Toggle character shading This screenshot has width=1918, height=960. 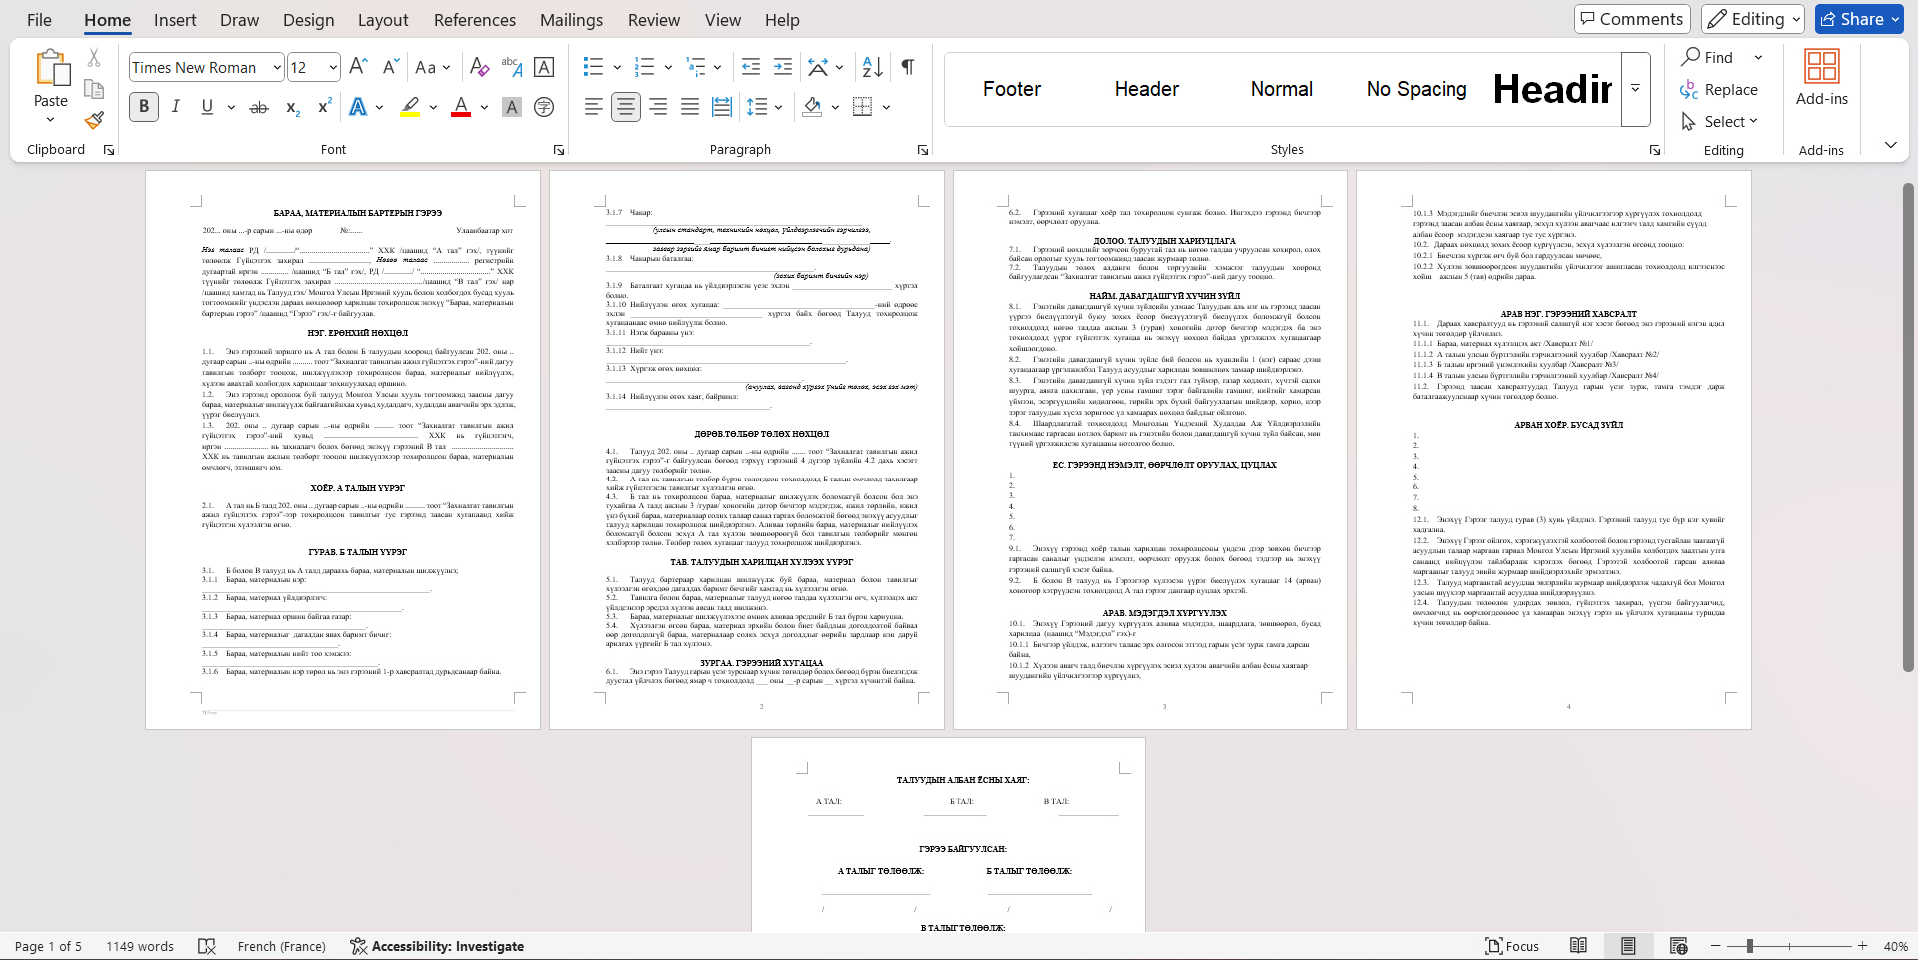pos(512,107)
